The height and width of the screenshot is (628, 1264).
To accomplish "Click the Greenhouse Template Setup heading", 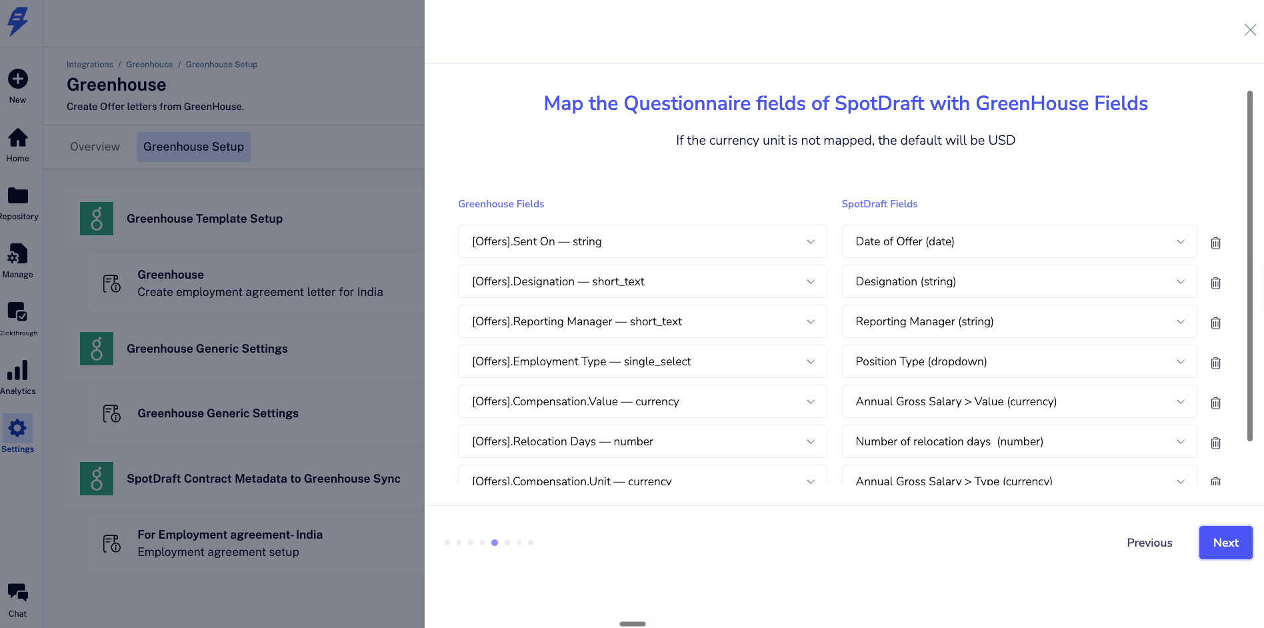I will pos(205,219).
